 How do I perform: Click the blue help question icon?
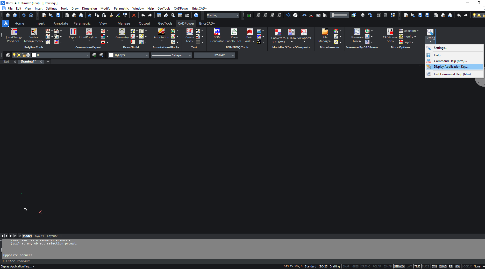coord(196,15)
